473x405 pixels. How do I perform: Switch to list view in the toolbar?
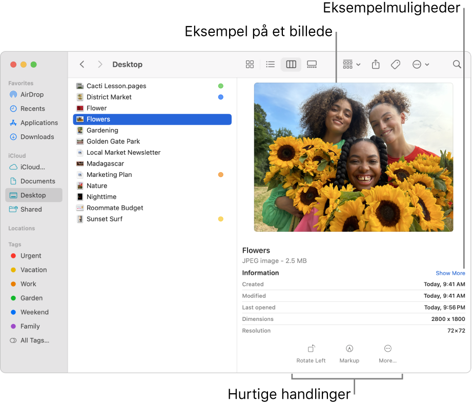tap(270, 64)
